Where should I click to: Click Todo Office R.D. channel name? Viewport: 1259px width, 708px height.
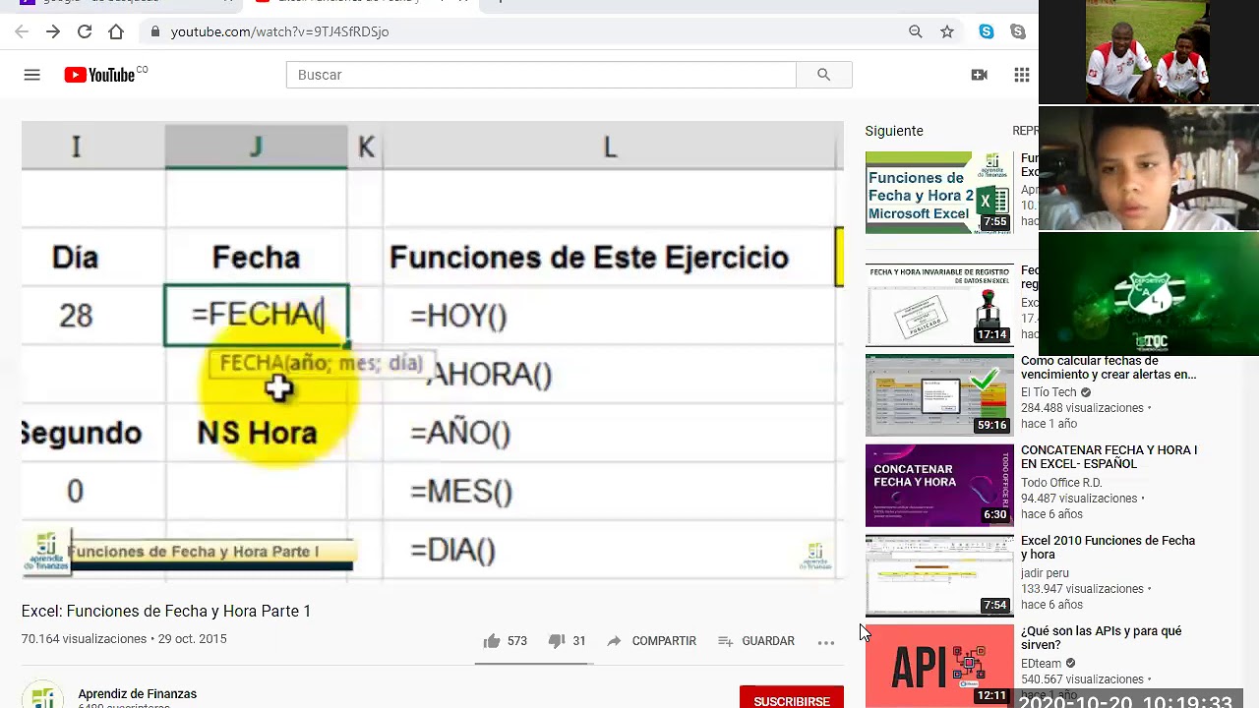1061,483
